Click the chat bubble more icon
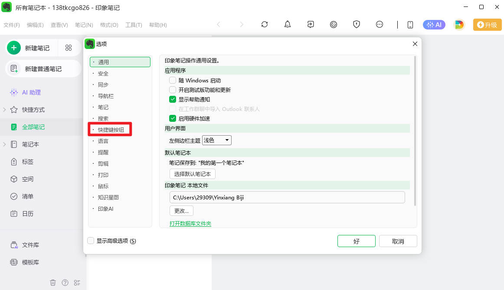Viewport: 504px width, 290px height. [380, 24]
